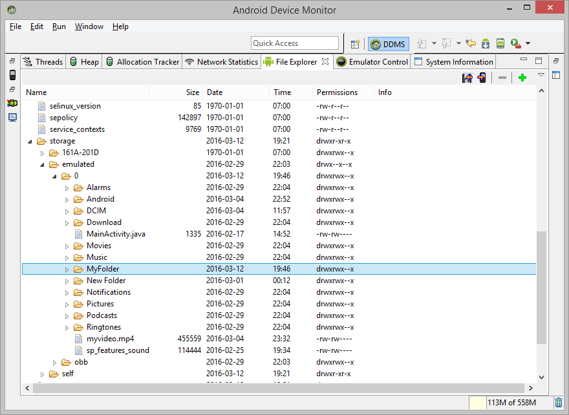The width and height of the screenshot is (569, 415).
Task: Click Pull file from device icon
Action: [467, 78]
